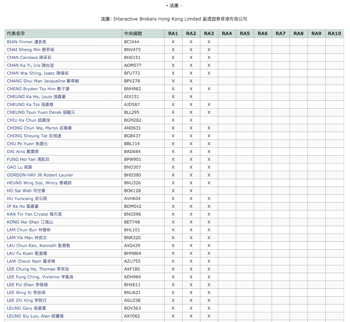Screen dimensions: 350x322
Task: Click LAM Chun Bun link
Action: (29, 229)
